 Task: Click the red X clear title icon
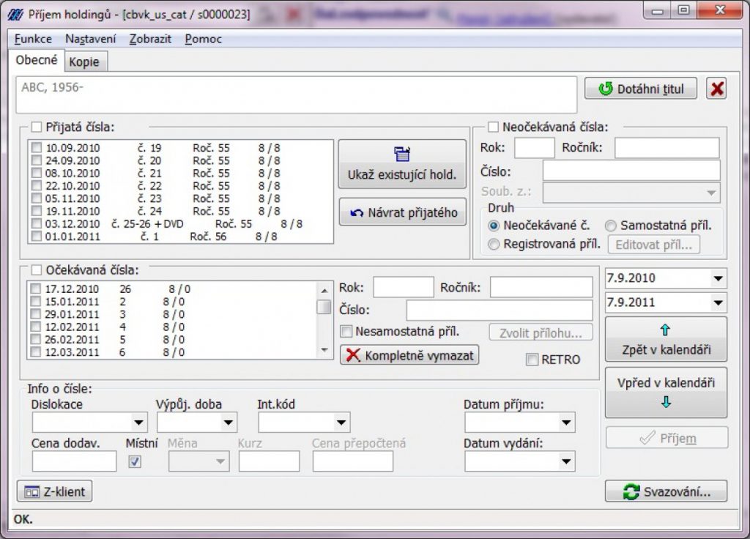coord(716,89)
